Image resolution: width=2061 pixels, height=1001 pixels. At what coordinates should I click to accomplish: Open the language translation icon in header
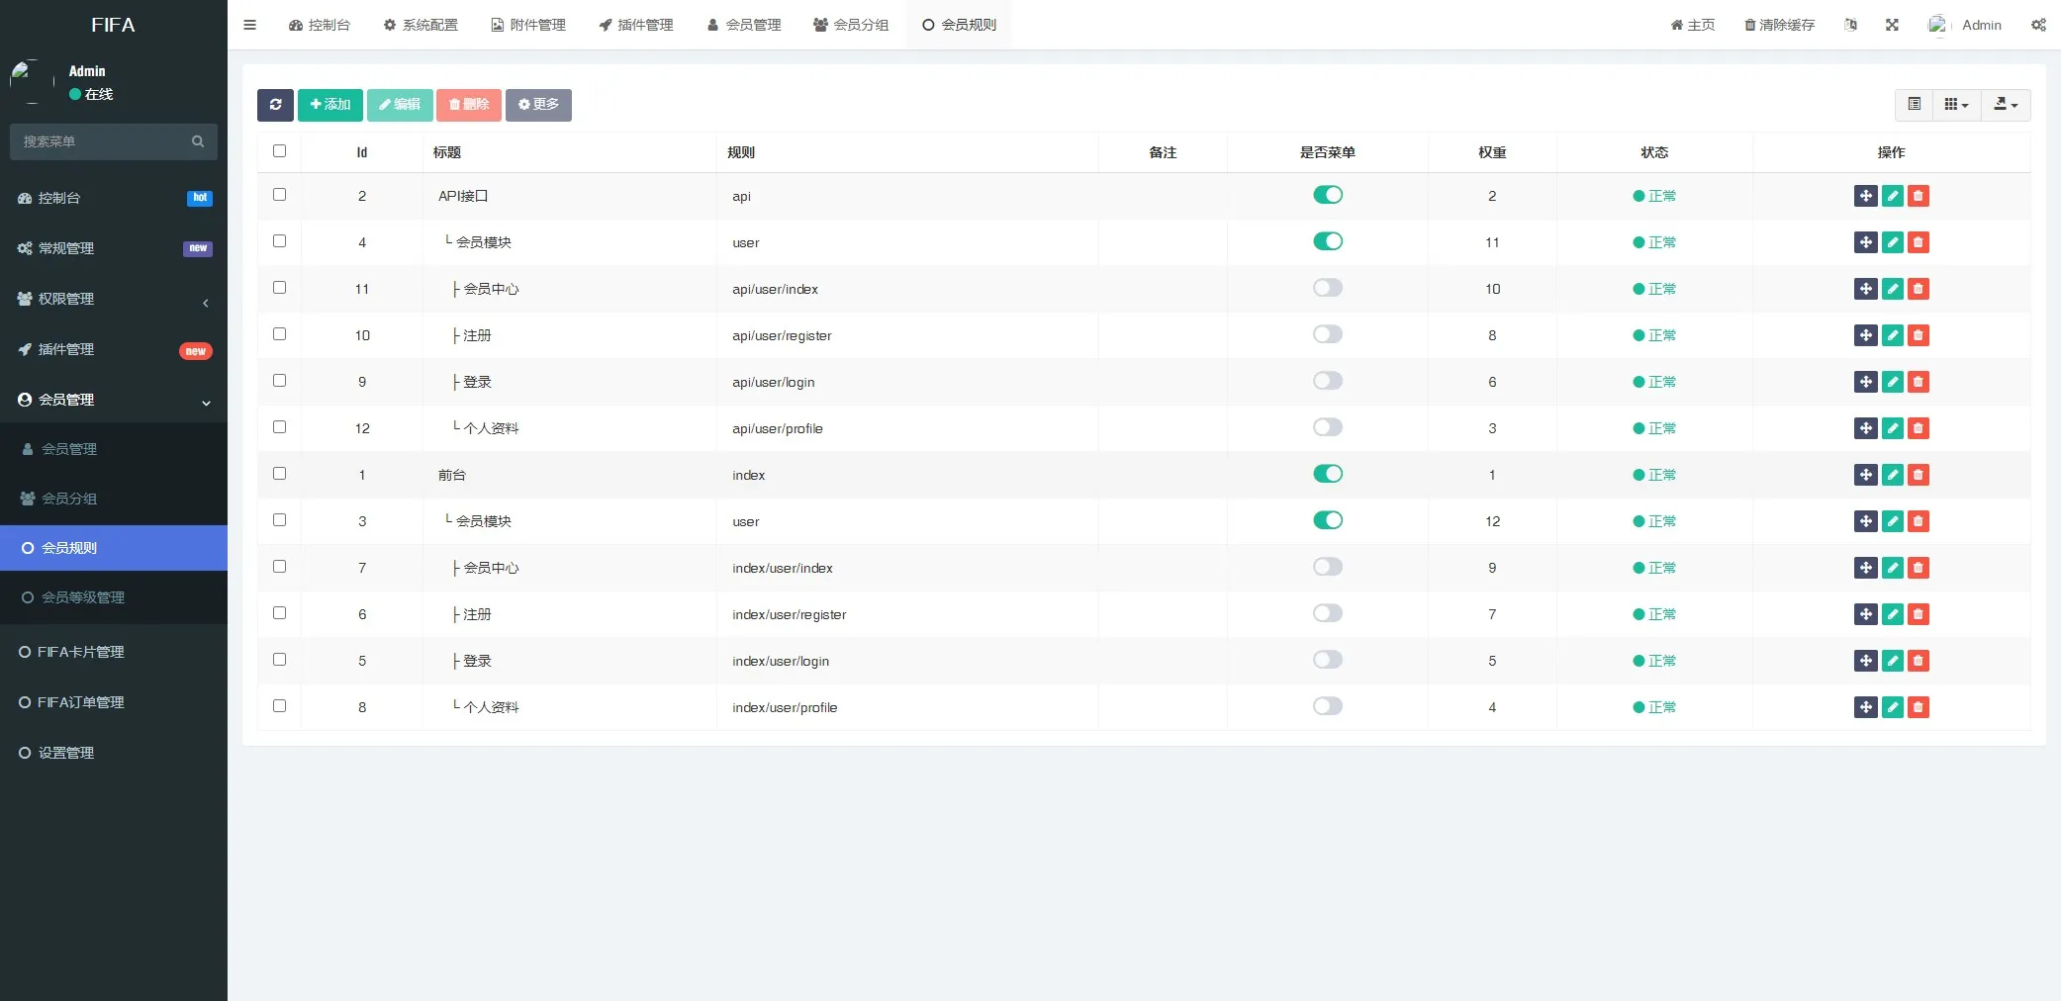[1850, 25]
